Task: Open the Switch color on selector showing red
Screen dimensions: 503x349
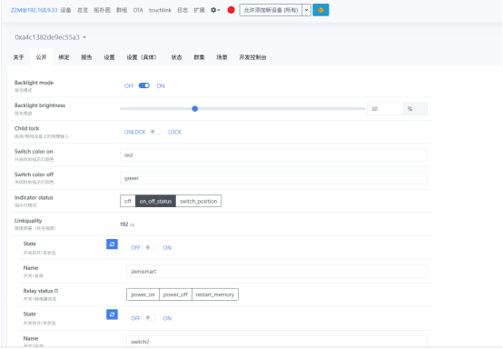Action: 273,155
